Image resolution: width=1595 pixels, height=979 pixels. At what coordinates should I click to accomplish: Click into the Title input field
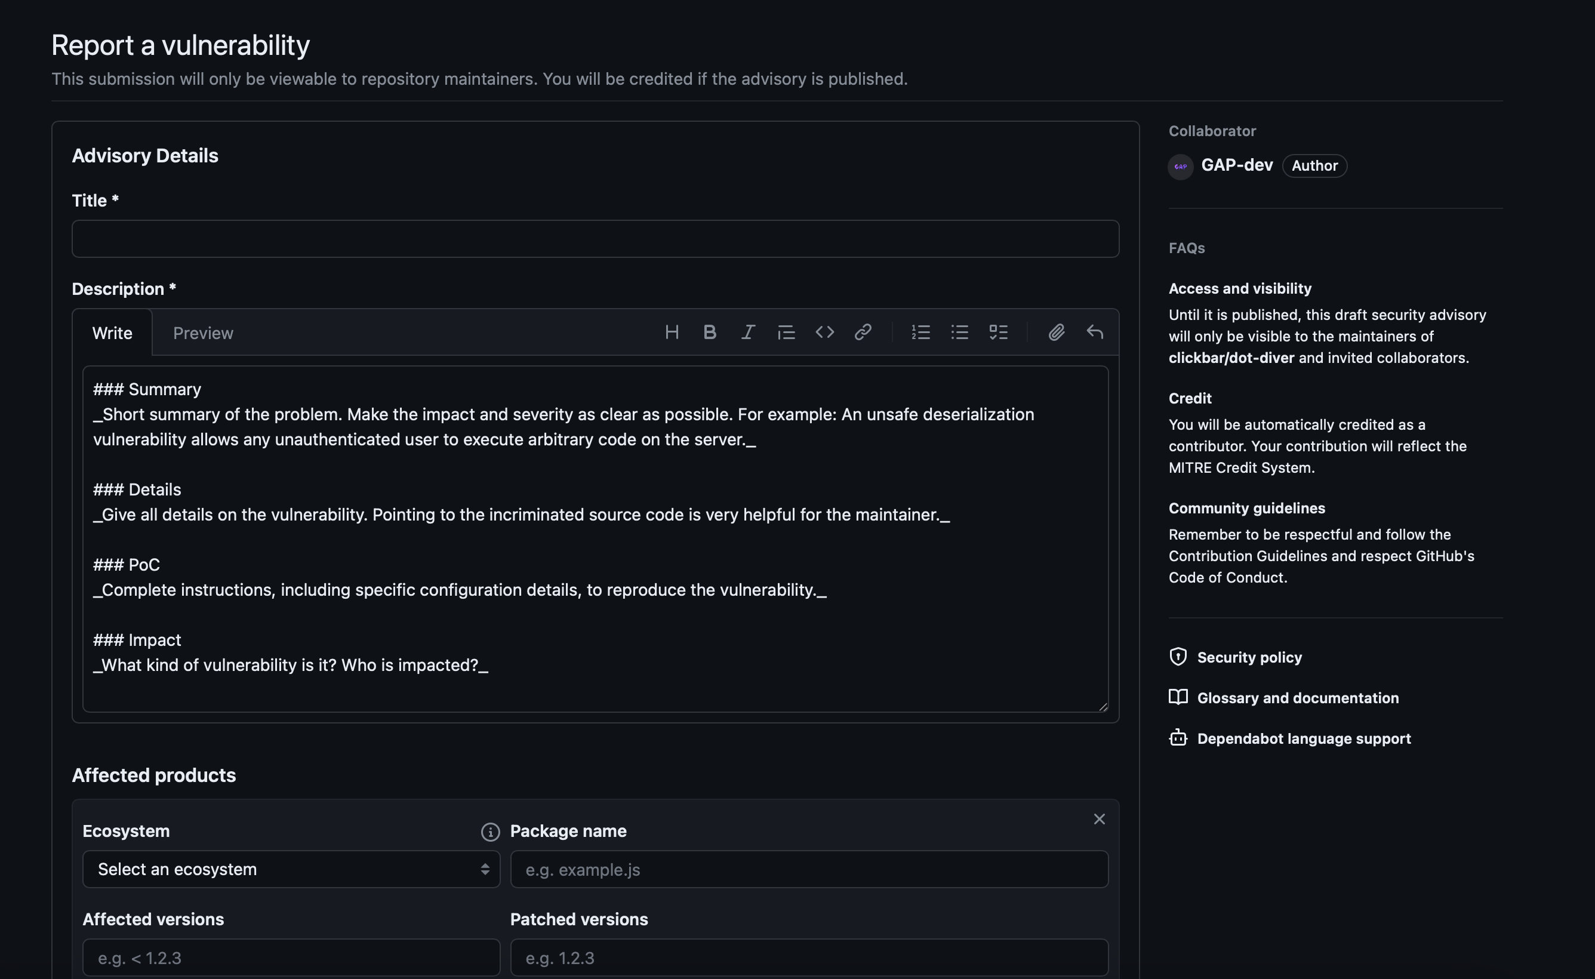[595, 239]
